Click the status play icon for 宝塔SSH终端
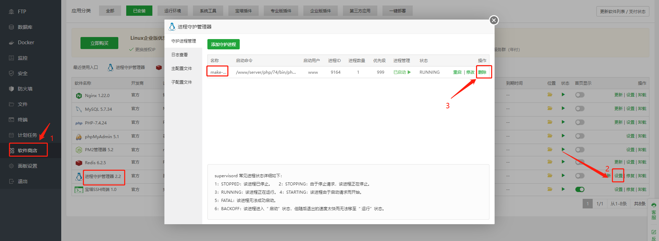Image resolution: width=659 pixels, height=241 pixels. click(563, 189)
